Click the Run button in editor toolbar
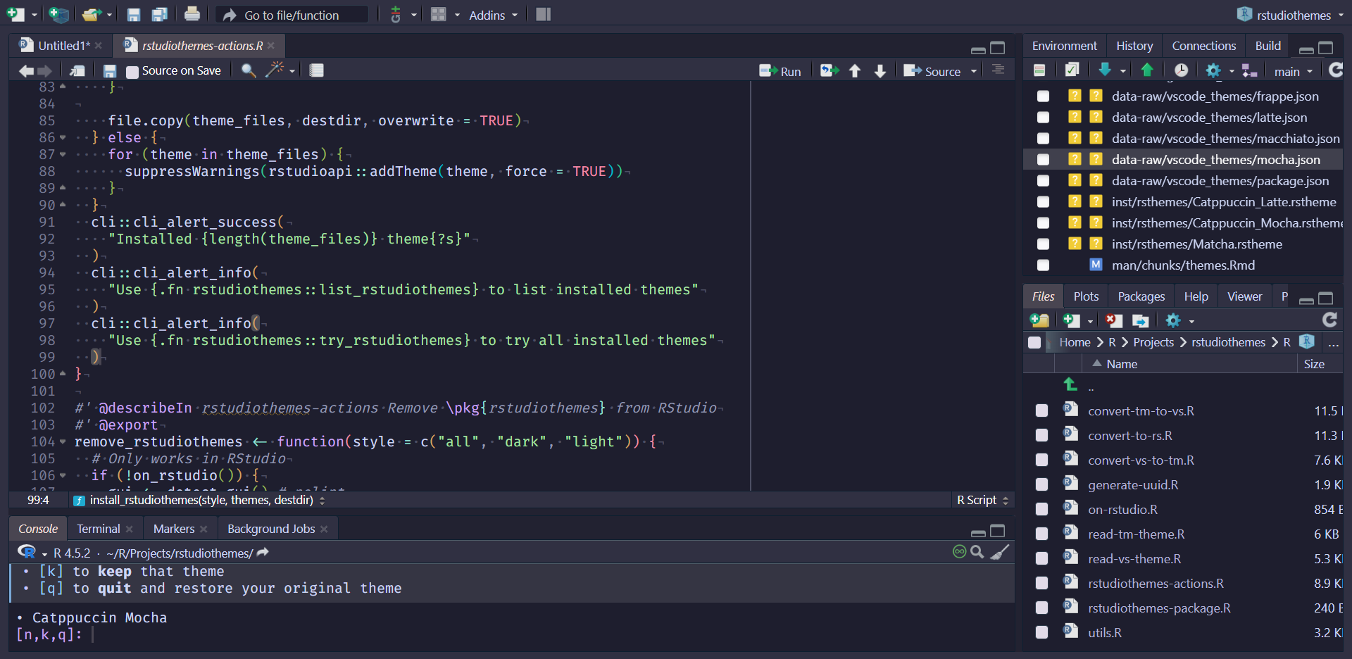1352x659 pixels. [780, 71]
